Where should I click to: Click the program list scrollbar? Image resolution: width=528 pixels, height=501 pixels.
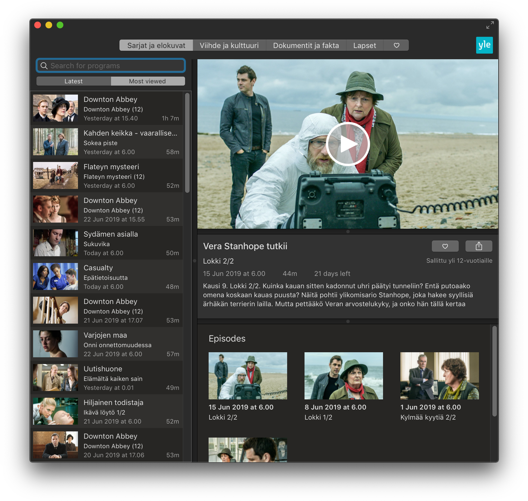coord(187,143)
